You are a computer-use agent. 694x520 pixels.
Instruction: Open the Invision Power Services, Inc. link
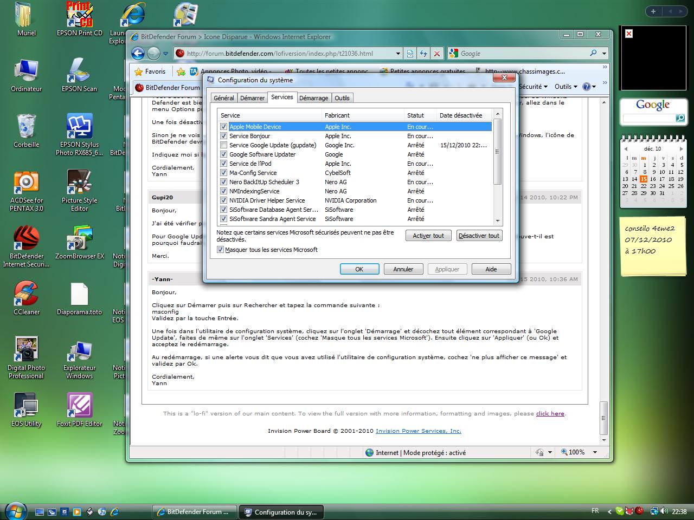[x=419, y=431]
